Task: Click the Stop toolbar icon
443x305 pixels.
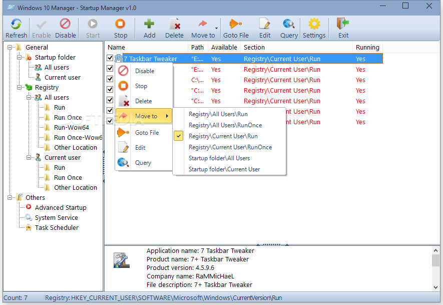Action: pos(120,24)
